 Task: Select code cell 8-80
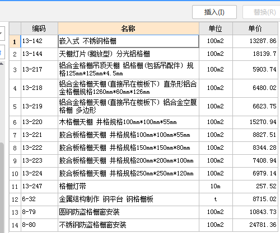click(x=39, y=225)
